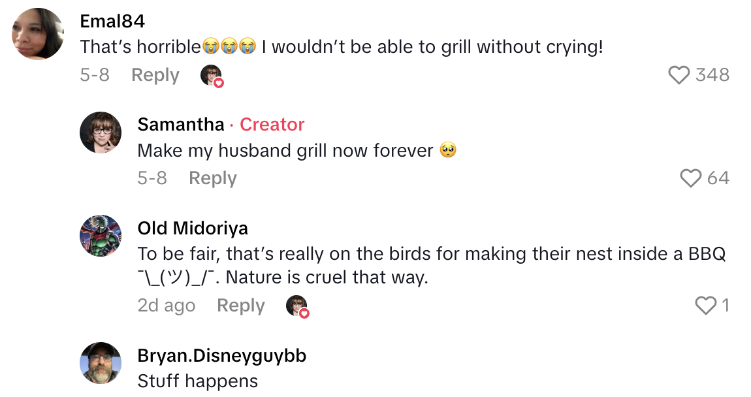The height and width of the screenshot is (397, 751).
Task: Click the 348 likes count
Action: [x=712, y=75]
